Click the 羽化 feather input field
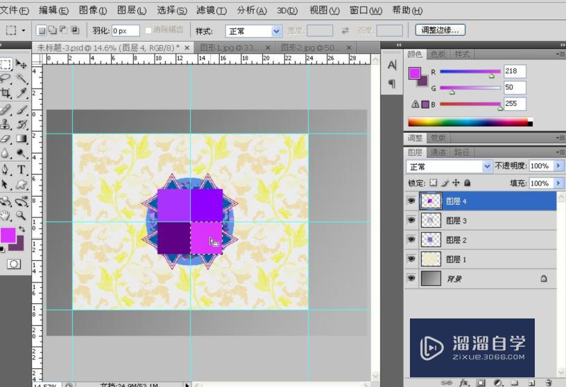The image size is (566, 387). tap(125, 31)
